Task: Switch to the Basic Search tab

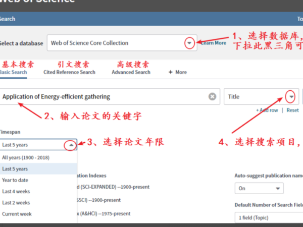Action: 13,72
